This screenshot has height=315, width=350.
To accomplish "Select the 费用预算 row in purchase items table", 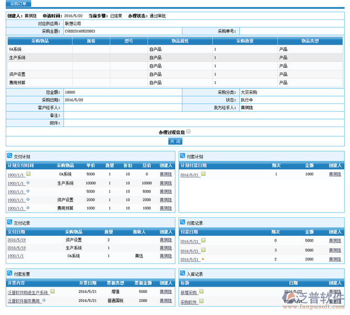I will point(175,82).
